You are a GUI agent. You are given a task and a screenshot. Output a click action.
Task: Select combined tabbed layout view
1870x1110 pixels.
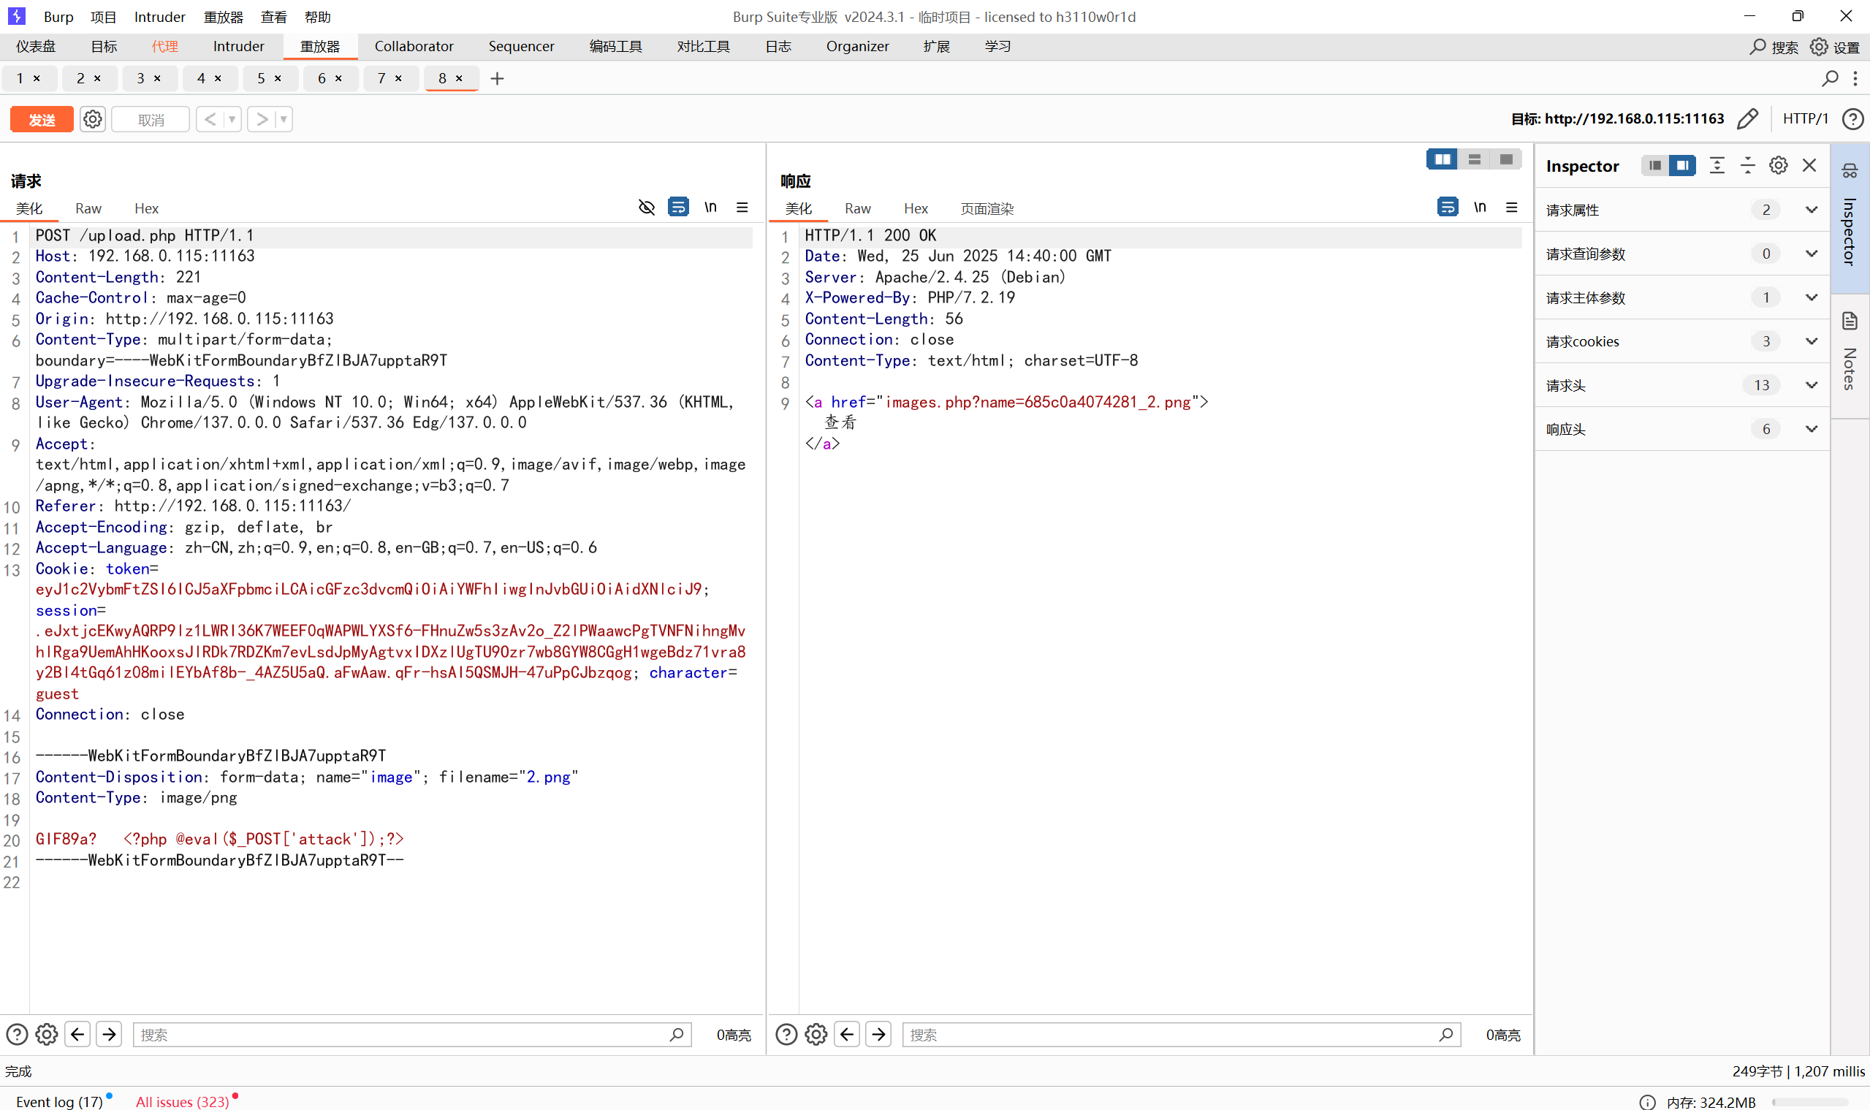point(1506,159)
